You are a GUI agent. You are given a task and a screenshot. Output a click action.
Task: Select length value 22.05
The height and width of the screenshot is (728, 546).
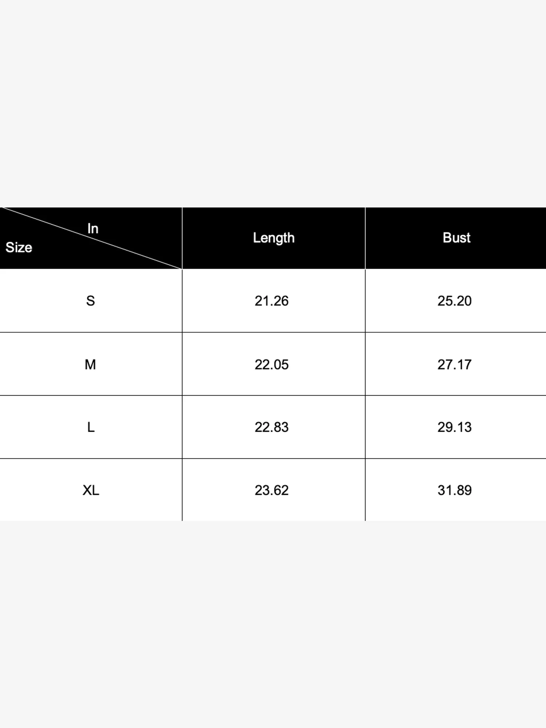(x=272, y=364)
